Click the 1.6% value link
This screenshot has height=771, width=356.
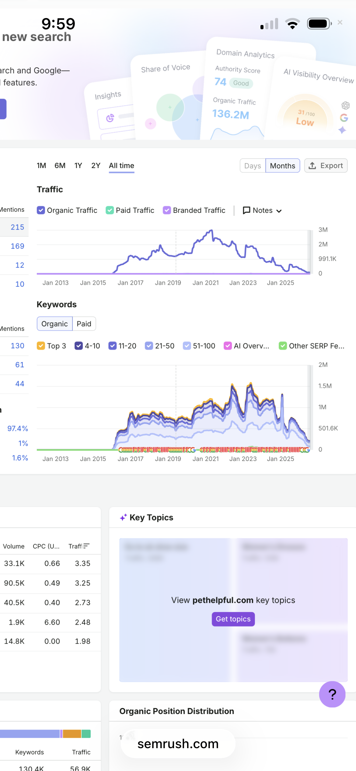[20, 458]
